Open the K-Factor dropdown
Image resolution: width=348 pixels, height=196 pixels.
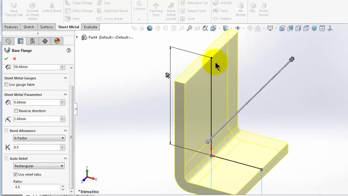pos(39,138)
